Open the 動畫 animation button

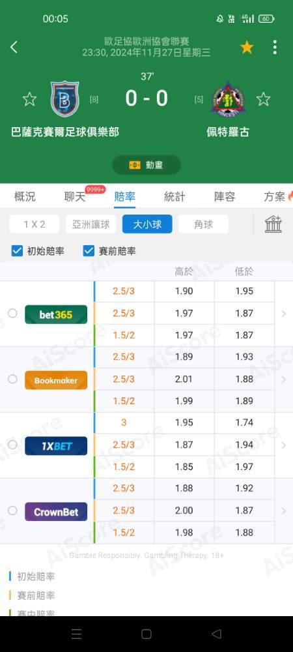(146, 165)
